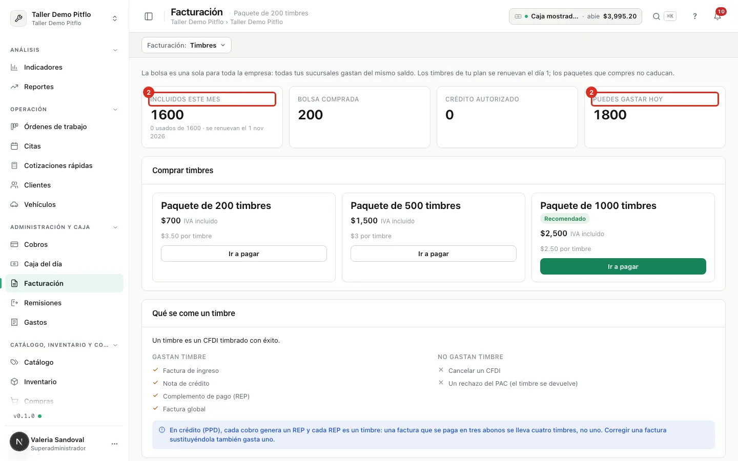Click the BOLSA COMPRADA value 200
Image resolution: width=738 pixels, height=461 pixels.
tap(311, 115)
